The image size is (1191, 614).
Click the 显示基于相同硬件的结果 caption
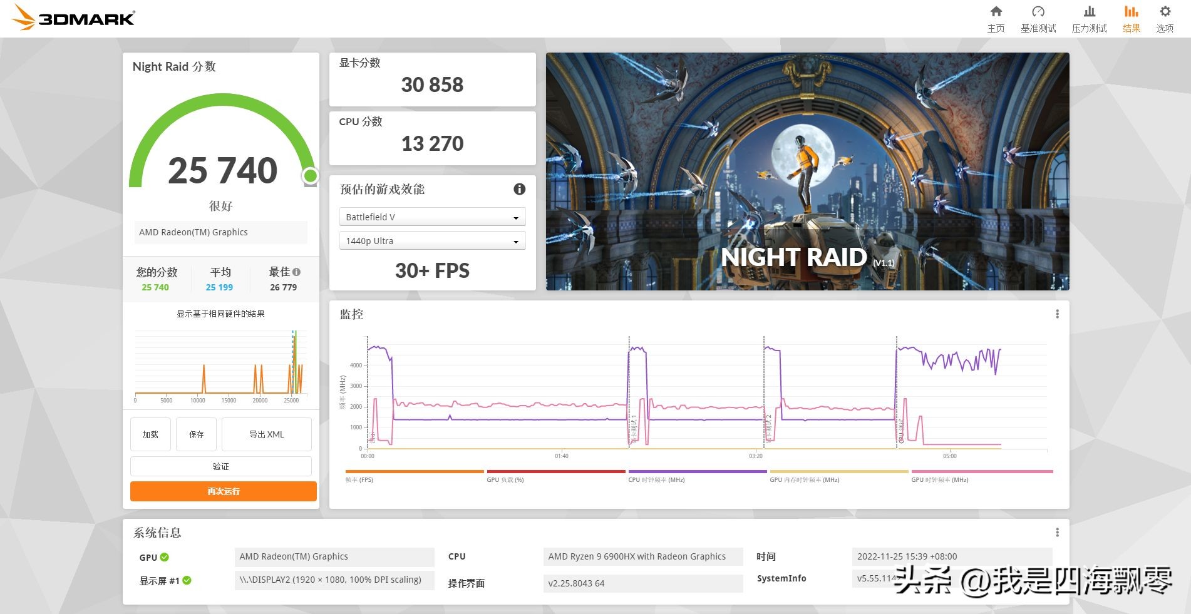pos(220,314)
